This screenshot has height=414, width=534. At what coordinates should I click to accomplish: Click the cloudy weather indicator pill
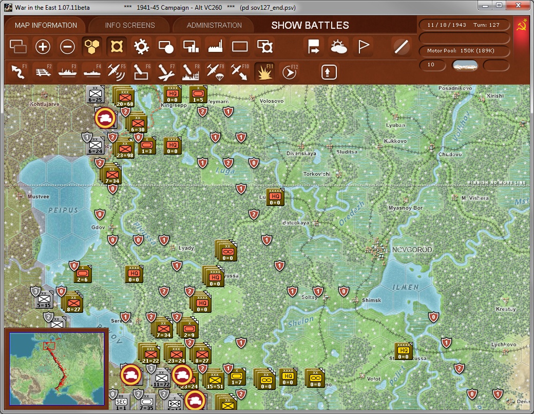click(x=465, y=65)
